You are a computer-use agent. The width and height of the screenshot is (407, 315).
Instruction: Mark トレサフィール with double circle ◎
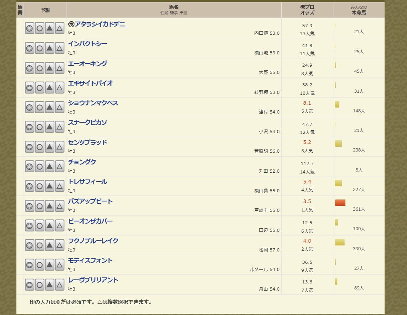click(30, 186)
